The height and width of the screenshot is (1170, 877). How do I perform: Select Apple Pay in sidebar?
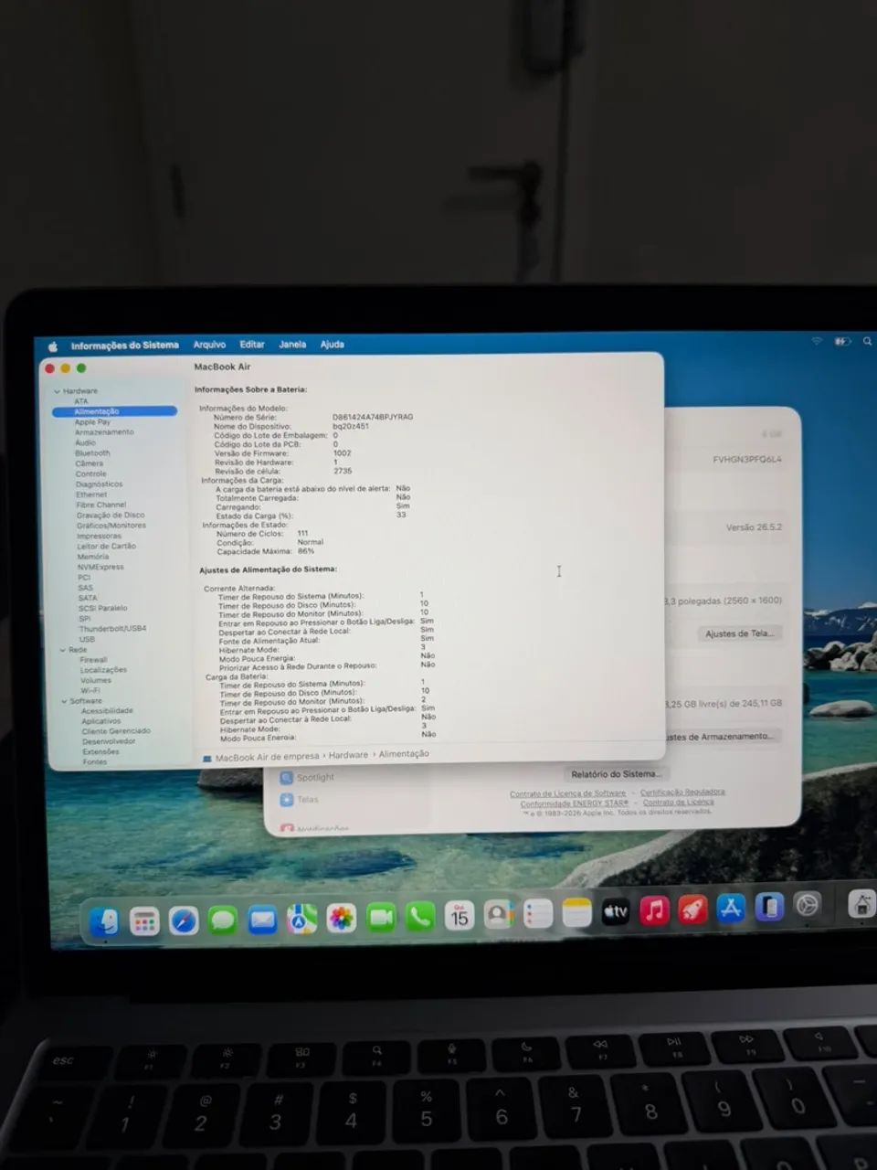pyautogui.click(x=92, y=422)
